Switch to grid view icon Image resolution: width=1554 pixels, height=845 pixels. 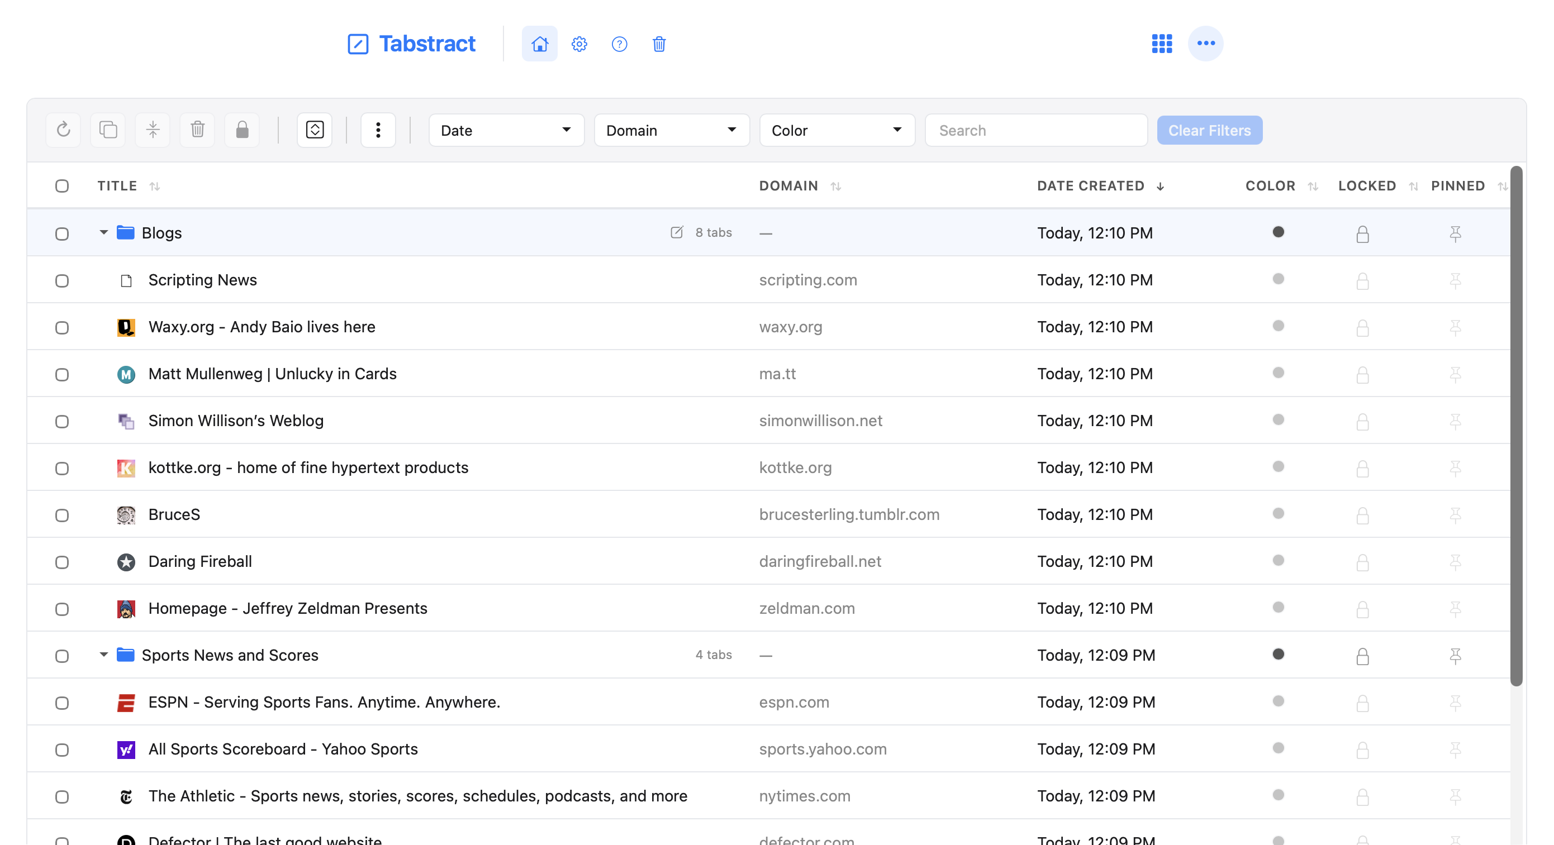[1161, 44]
